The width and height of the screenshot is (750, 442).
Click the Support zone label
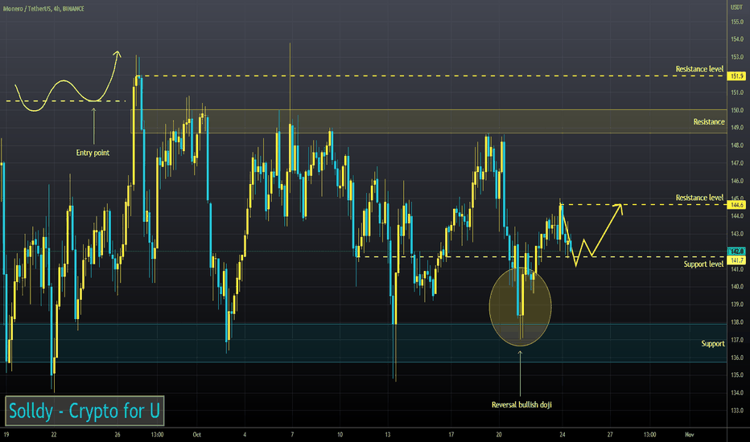point(713,344)
